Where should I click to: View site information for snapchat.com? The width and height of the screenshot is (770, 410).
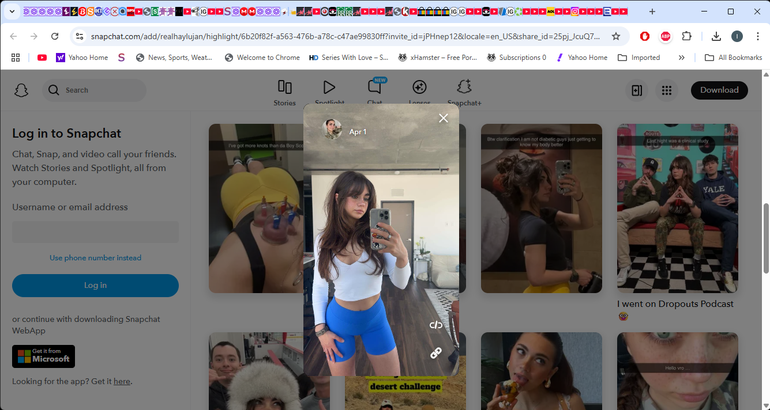[x=80, y=36]
